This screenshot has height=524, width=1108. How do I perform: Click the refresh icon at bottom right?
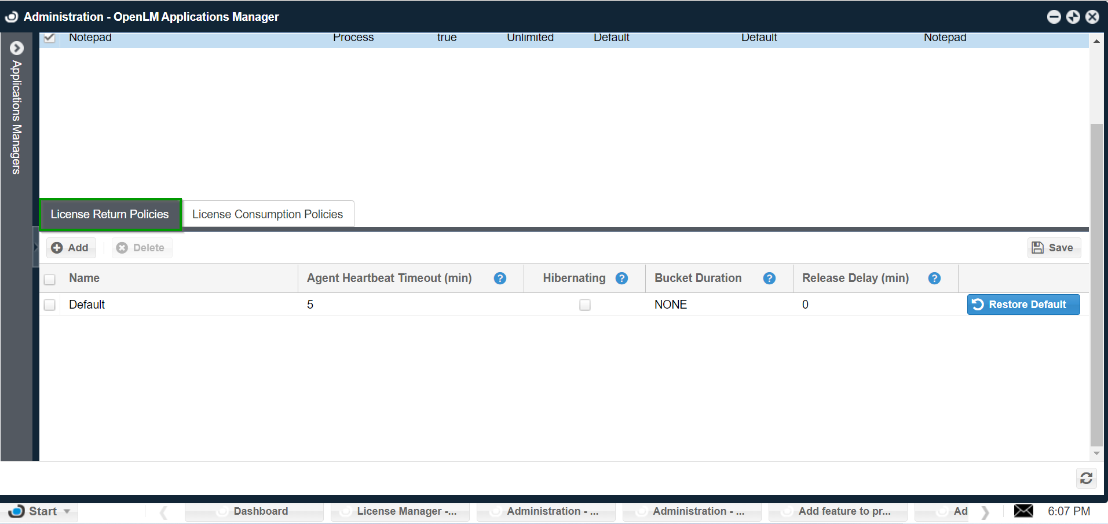(x=1086, y=478)
